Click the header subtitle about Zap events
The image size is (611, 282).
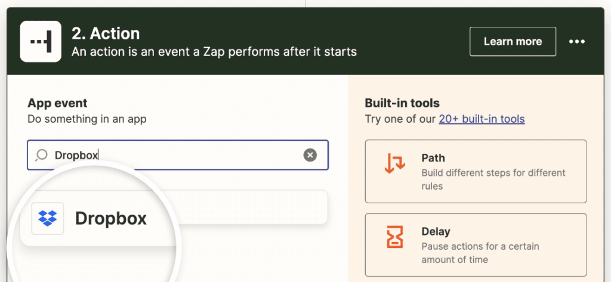pyautogui.click(x=214, y=52)
